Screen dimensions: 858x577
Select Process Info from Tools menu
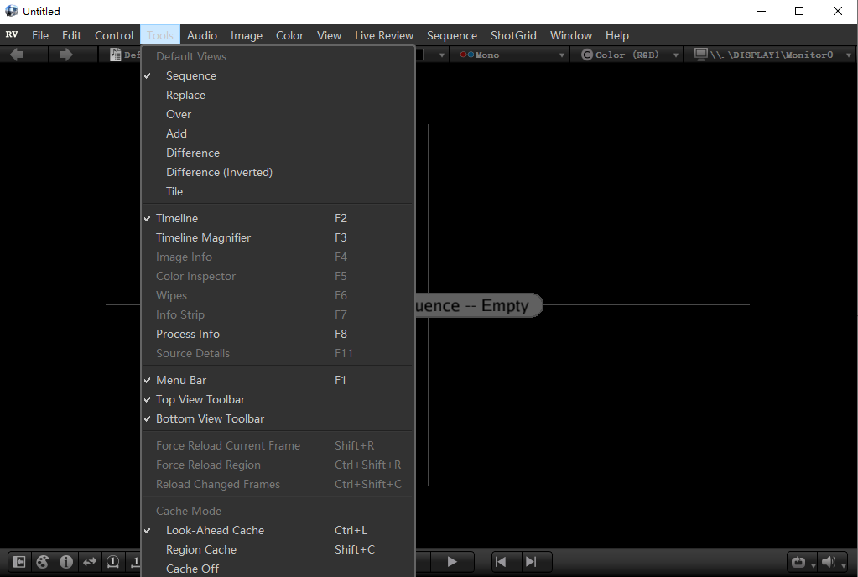coord(188,334)
